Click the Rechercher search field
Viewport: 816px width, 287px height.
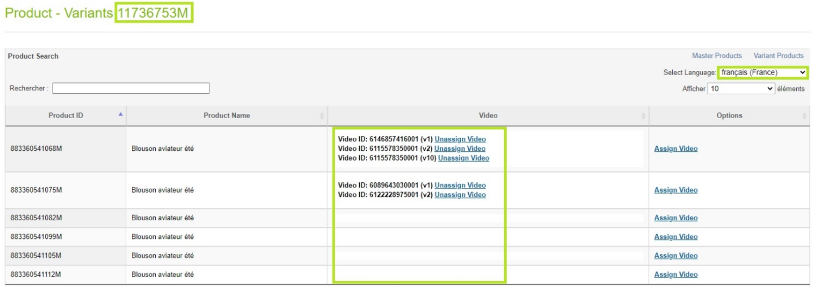click(x=131, y=89)
